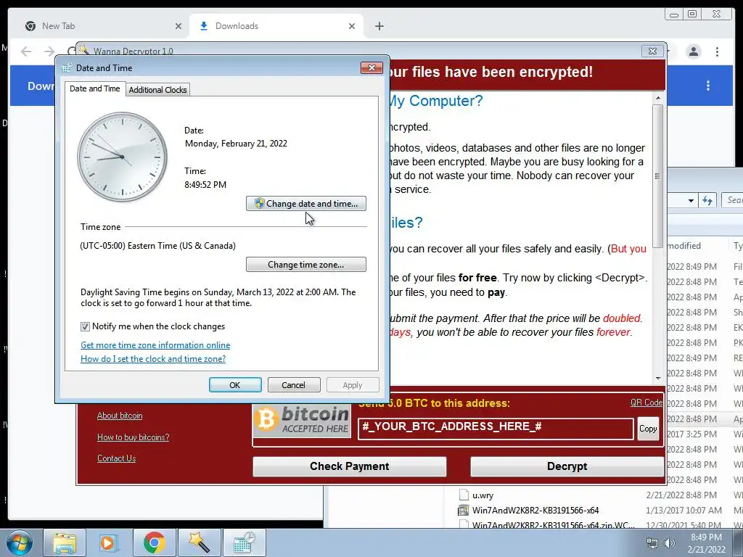
Task: Select Win7AndW2K8R2-KB3191566-x64 file
Action: coord(535,510)
